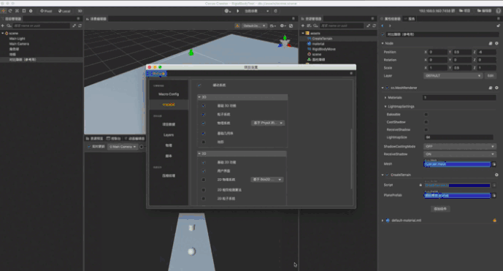Open the Box2D physics backend dropdown
This screenshot has height=271, width=503.
click(266, 180)
